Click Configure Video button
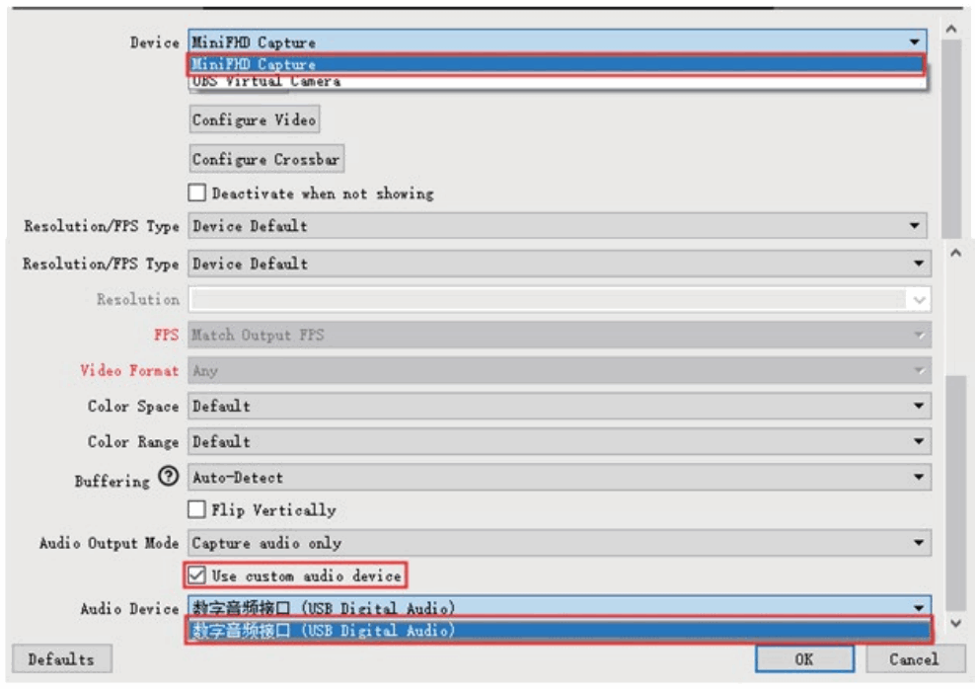 pos(255,119)
